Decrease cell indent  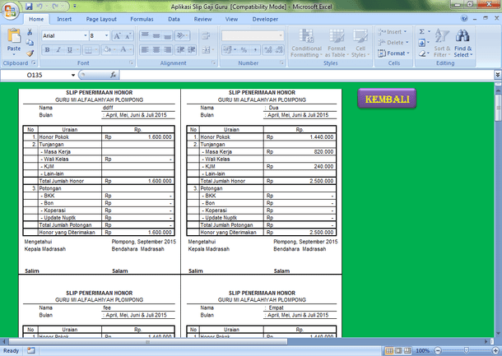(x=180, y=49)
